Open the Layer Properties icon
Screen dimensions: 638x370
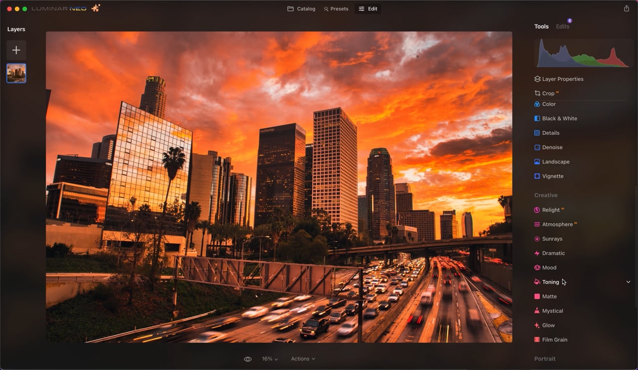coord(537,79)
